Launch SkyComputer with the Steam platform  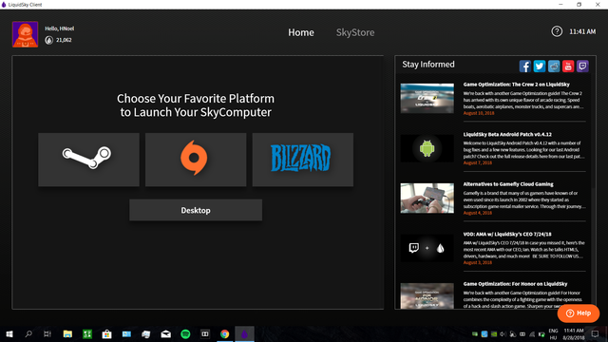[88, 160]
